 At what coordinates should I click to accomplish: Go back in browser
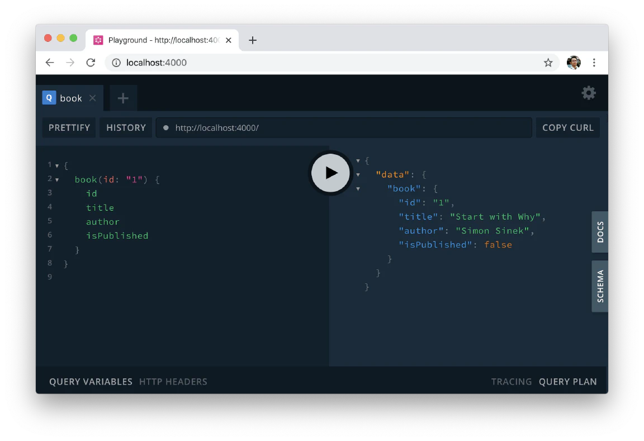pos(50,63)
